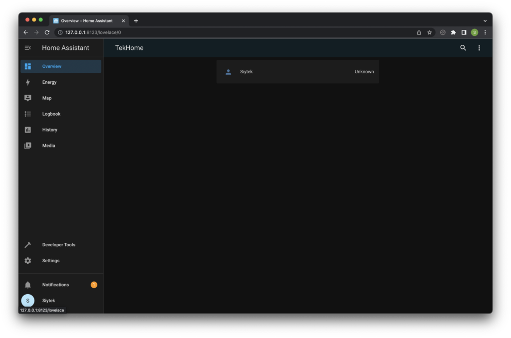Open the Energy menu item
Screen dimensions: 511x338
60,82
